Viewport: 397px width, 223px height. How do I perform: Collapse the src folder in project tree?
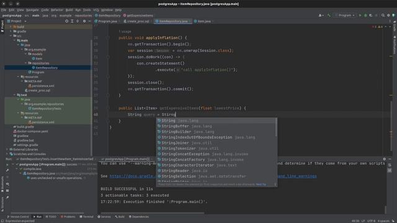point(11,36)
